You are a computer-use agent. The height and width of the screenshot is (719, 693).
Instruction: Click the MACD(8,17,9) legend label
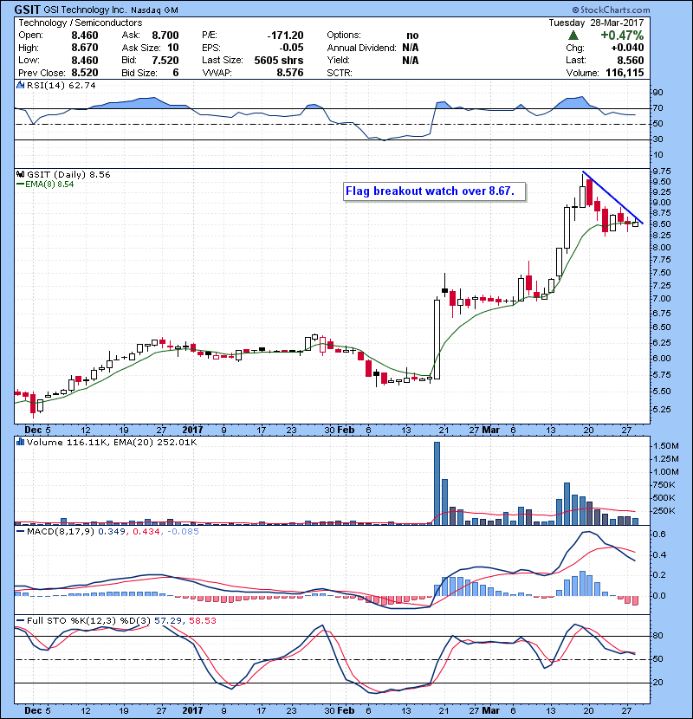(61, 532)
